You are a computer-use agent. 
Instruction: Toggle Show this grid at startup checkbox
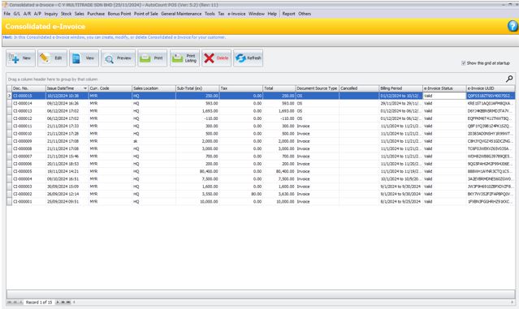tap(464, 62)
